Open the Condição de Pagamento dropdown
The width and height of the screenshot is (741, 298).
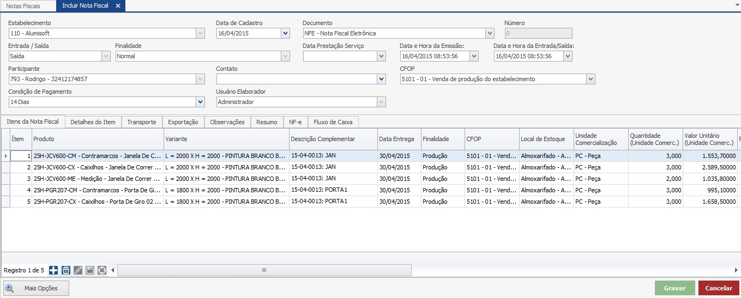point(200,102)
